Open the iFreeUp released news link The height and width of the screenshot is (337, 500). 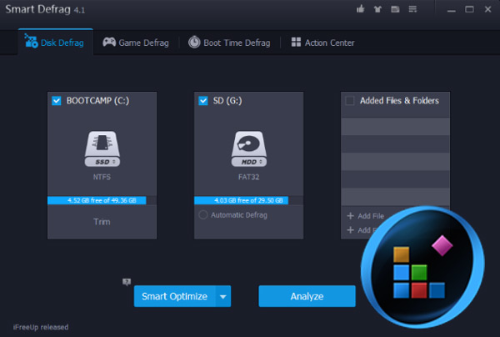41,327
